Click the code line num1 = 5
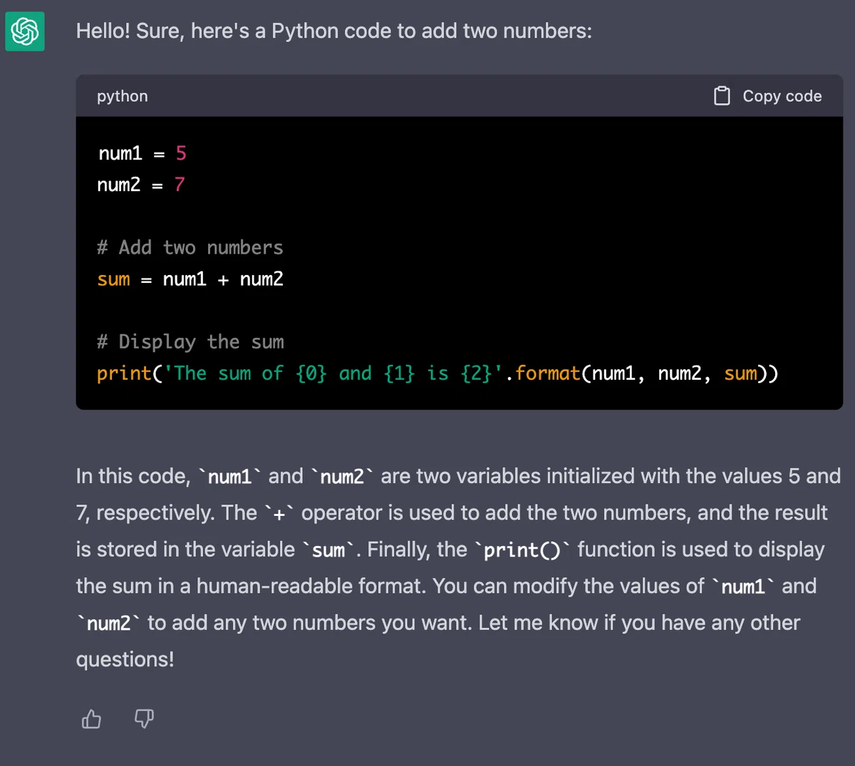Viewport: 855px width, 766px height. (x=142, y=153)
